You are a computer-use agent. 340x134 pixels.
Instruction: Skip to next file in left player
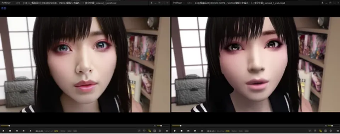tap(23, 131)
